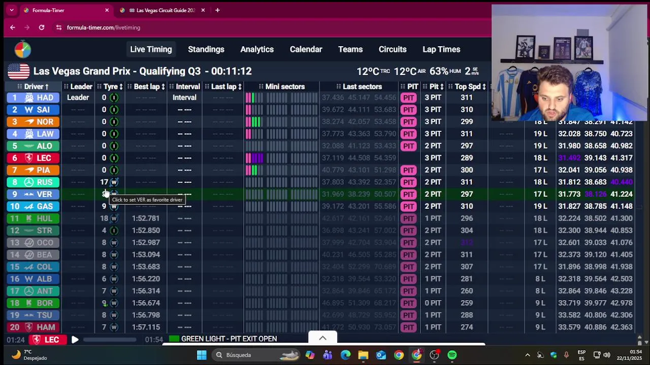Select driver 20 HAM badge
This screenshot has width=650, height=365.
coord(33,327)
